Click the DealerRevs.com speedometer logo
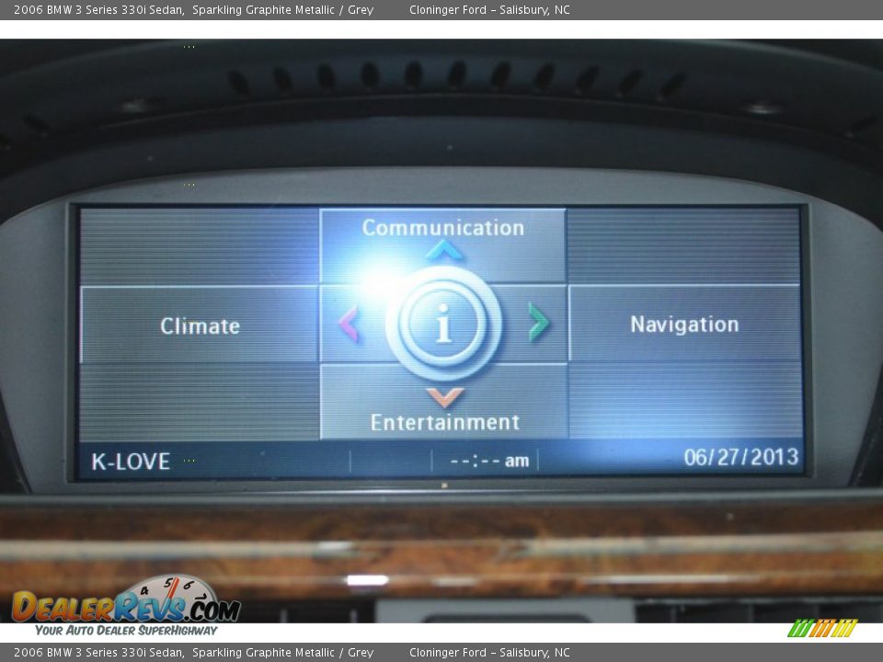Viewport: 883px width, 662px height. pyautogui.click(x=126, y=605)
